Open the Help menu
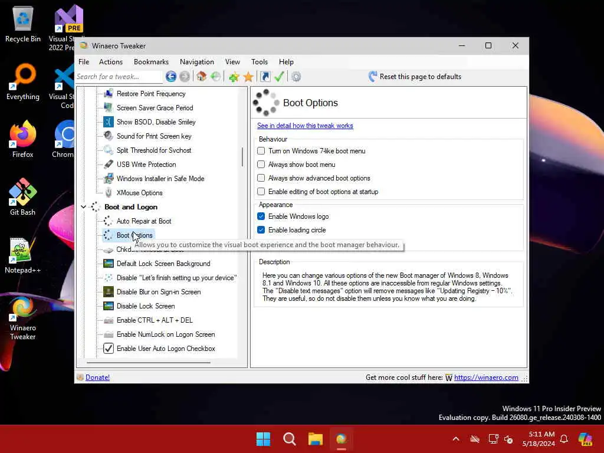 [286, 61]
